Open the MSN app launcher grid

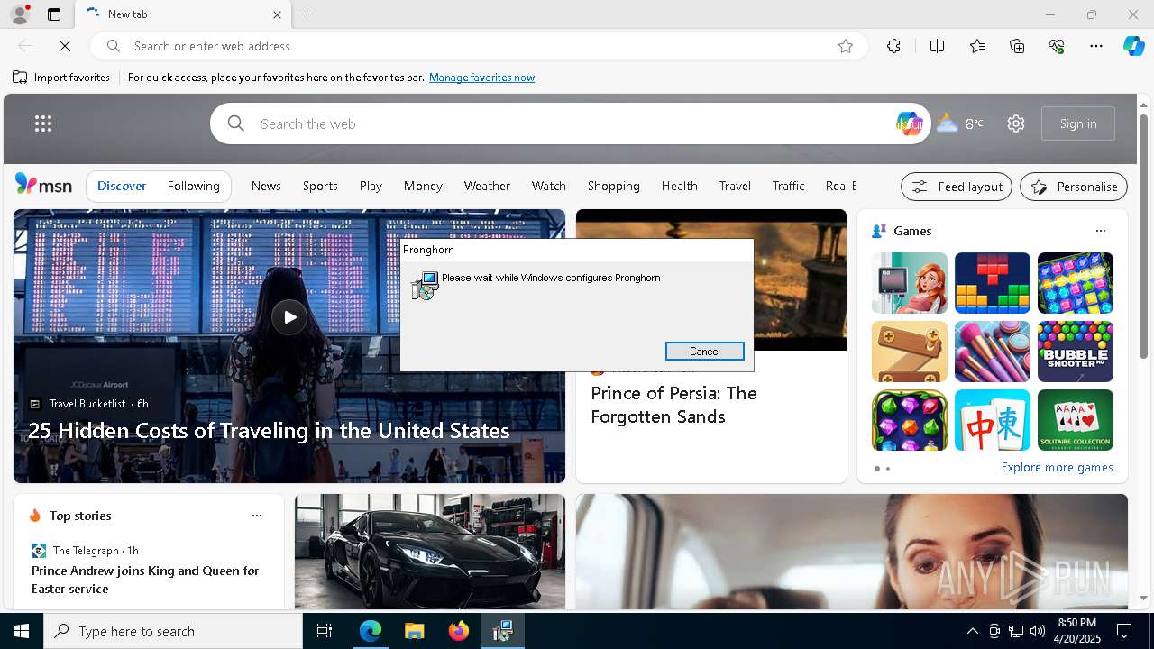pos(43,123)
